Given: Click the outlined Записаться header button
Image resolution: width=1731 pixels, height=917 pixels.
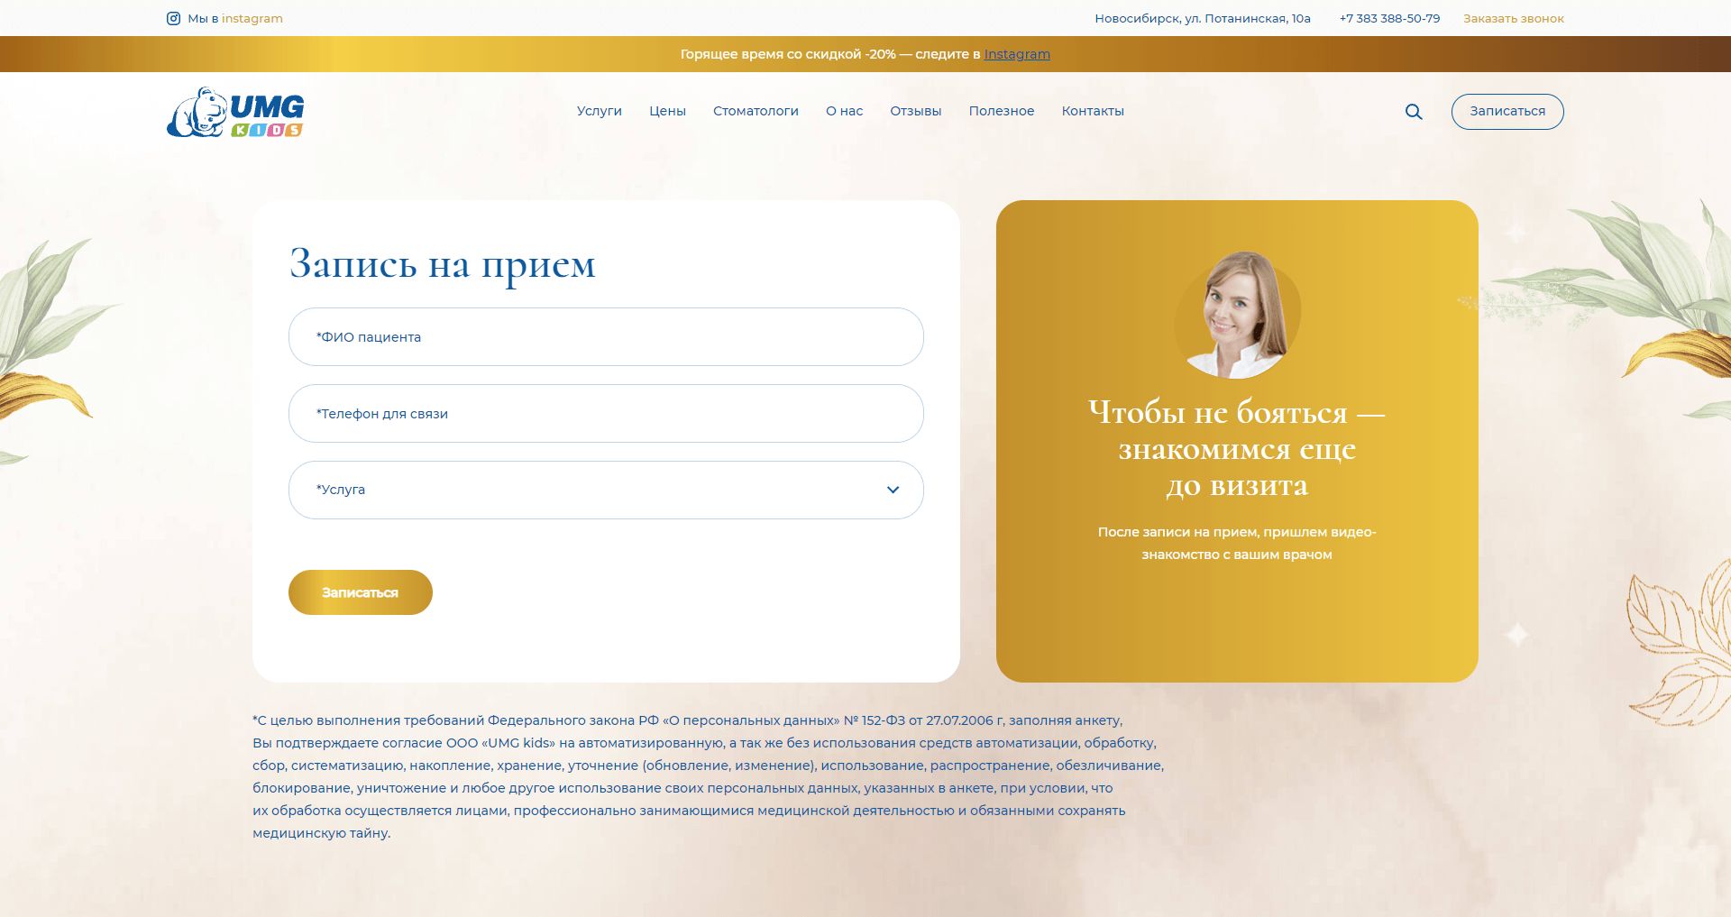Looking at the screenshot, I should (x=1507, y=111).
